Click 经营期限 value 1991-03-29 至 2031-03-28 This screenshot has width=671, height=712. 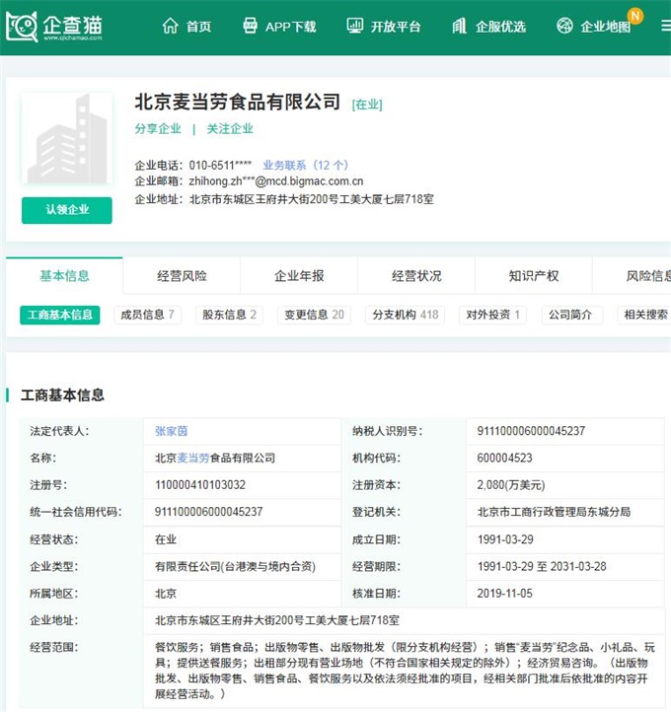542,566
